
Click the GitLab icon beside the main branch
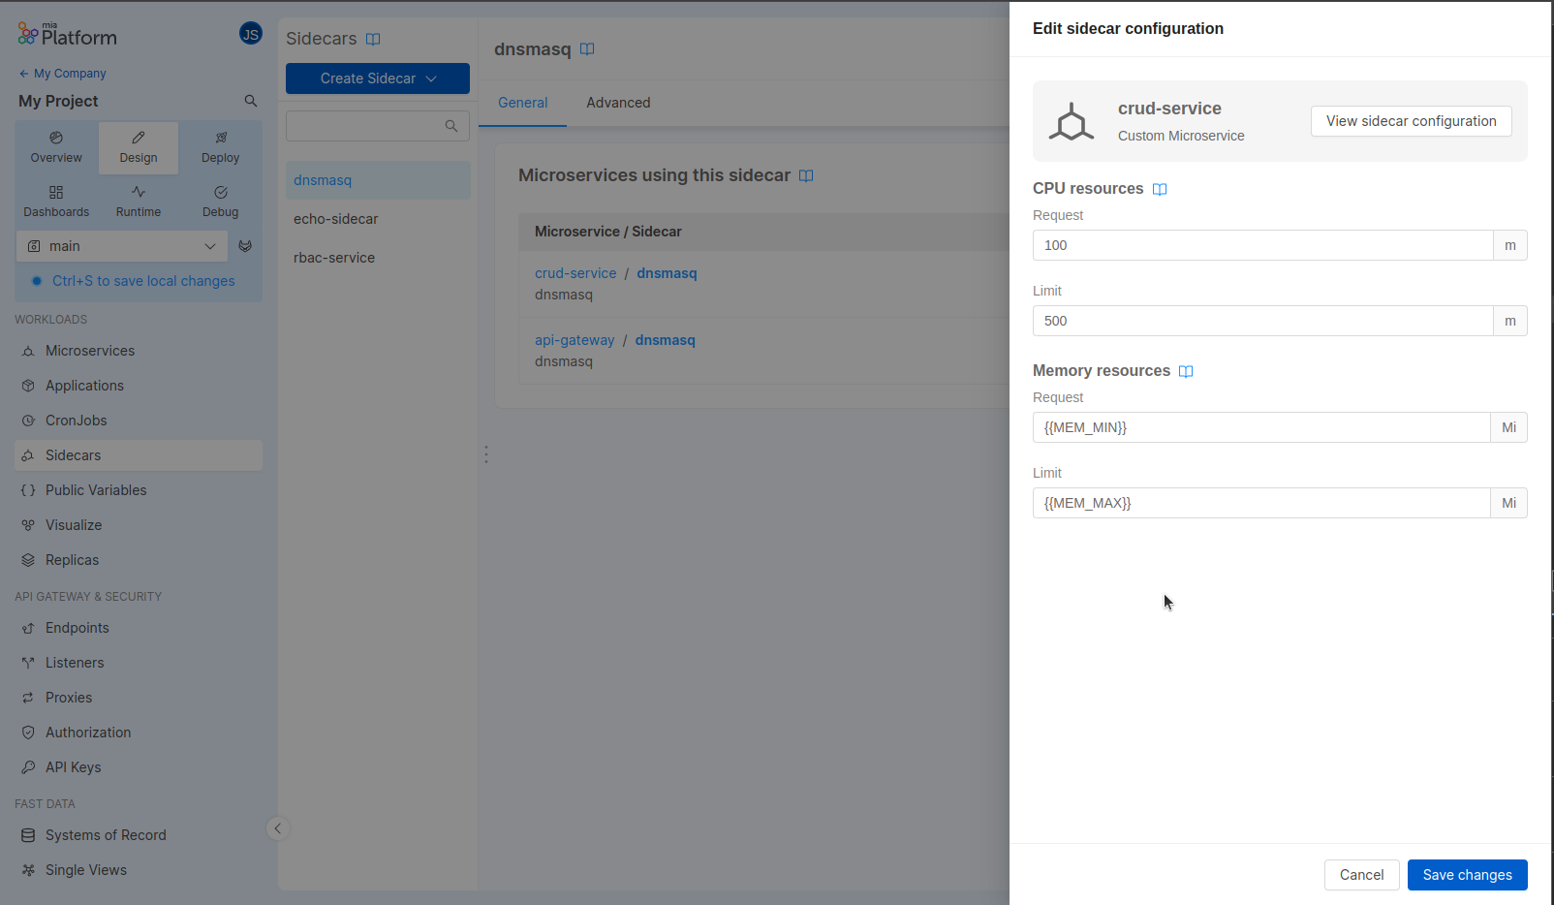pyautogui.click(x=245, y=246)
